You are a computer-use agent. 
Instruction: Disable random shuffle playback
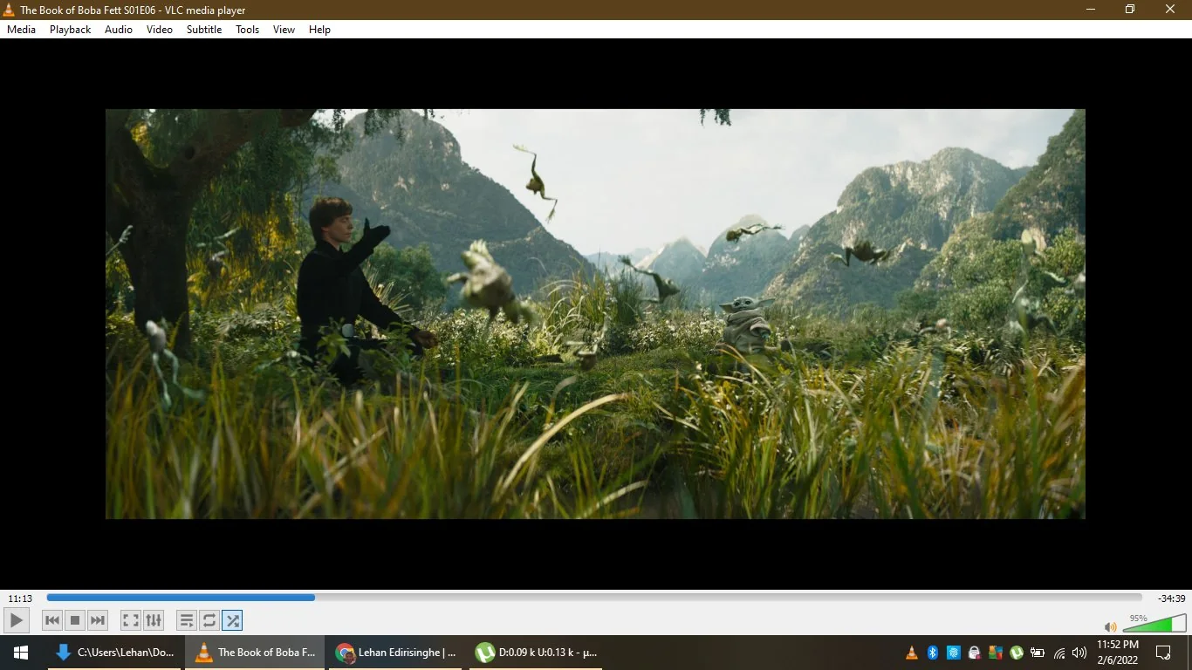tap(232, 620)
